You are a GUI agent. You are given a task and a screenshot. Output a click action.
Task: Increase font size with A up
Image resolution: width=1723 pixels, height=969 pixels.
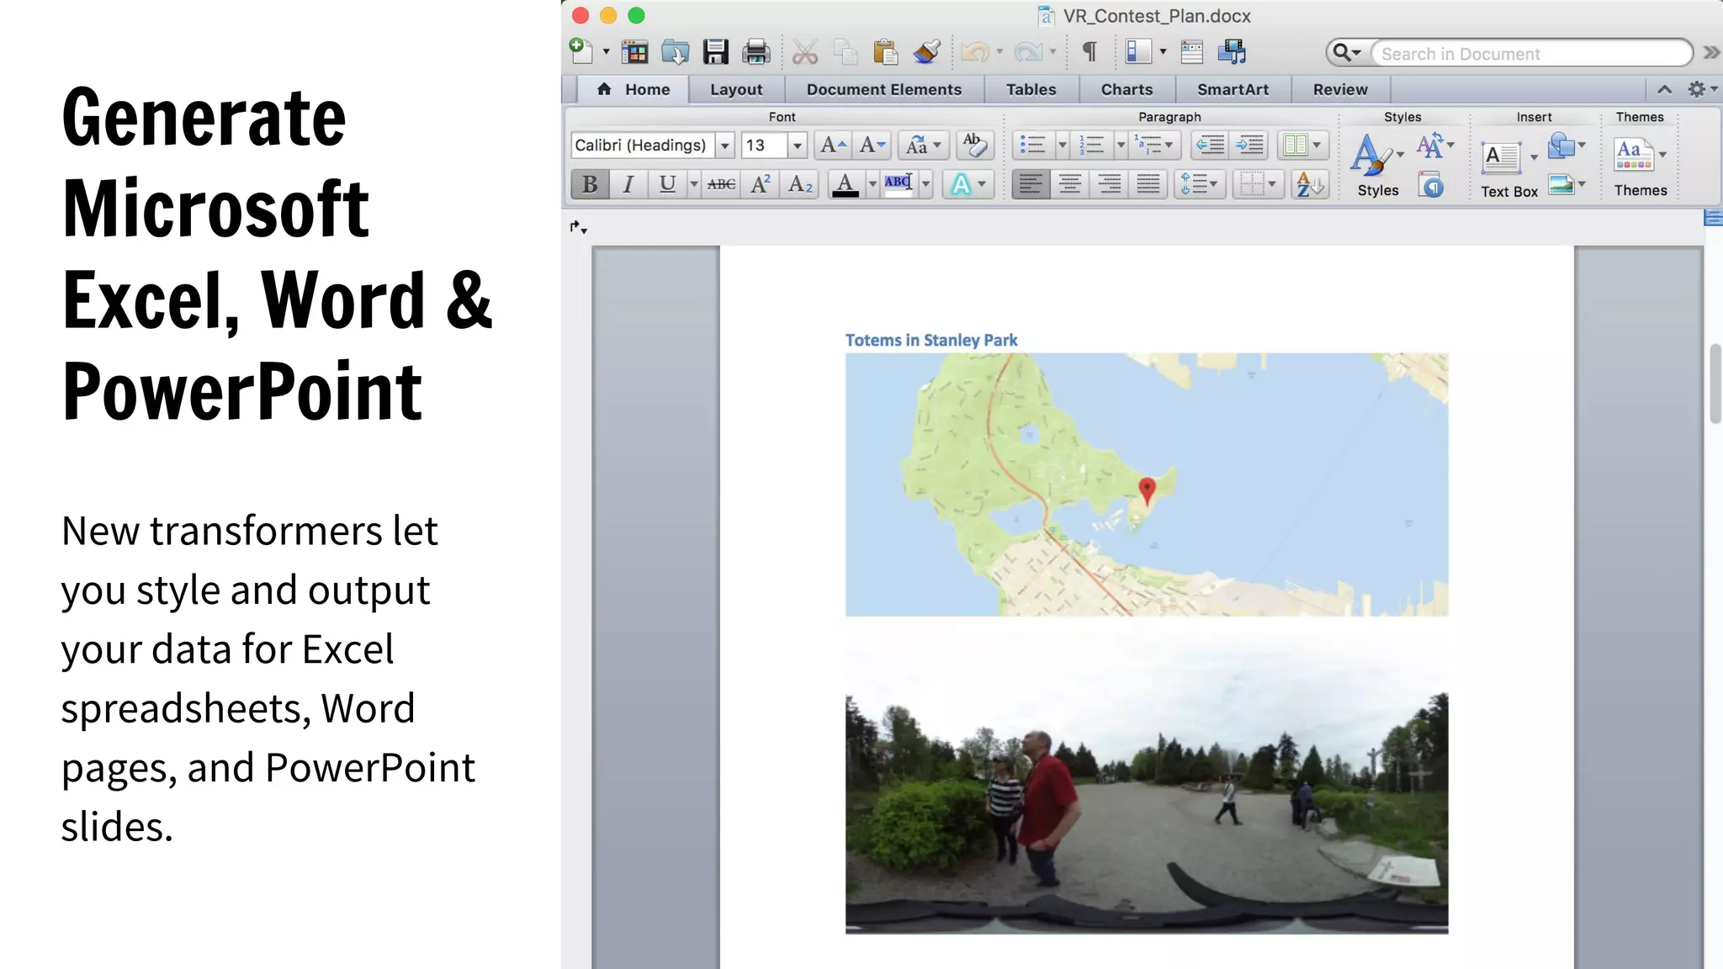[x=833, y=146]
